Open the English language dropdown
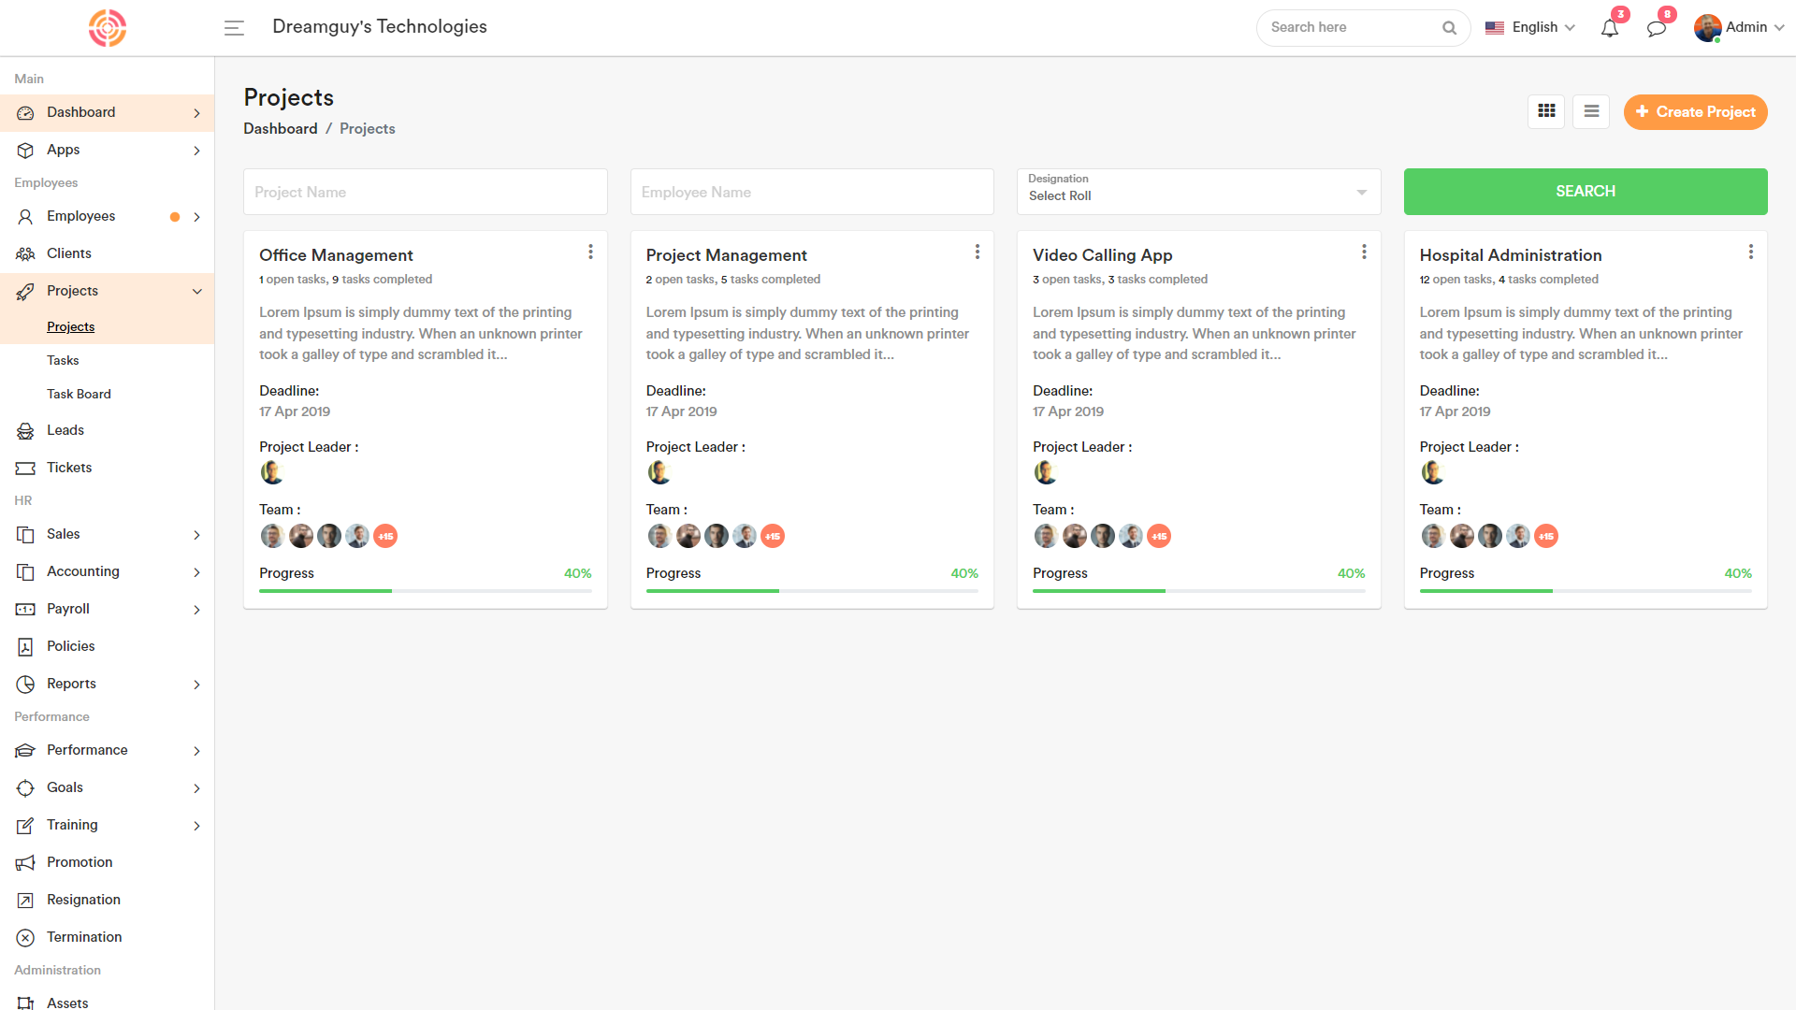The image size is (1796, 1010). pyautogui.click(x=1530, y=28)
